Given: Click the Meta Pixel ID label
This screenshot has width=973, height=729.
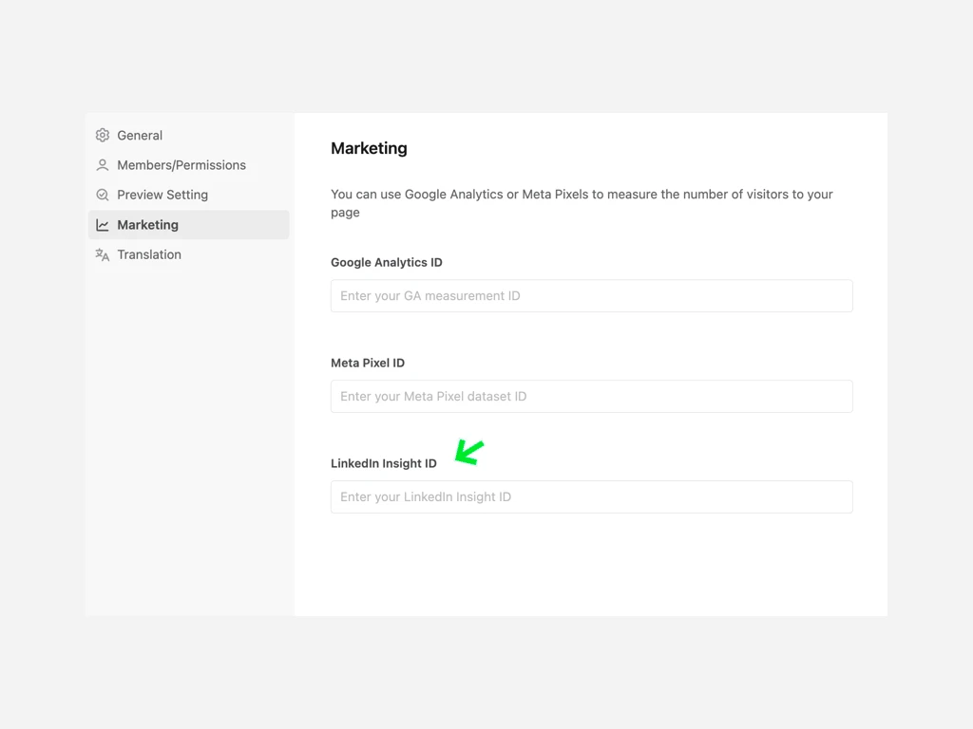Looking at the screenshot, I should tap(368, 363).
